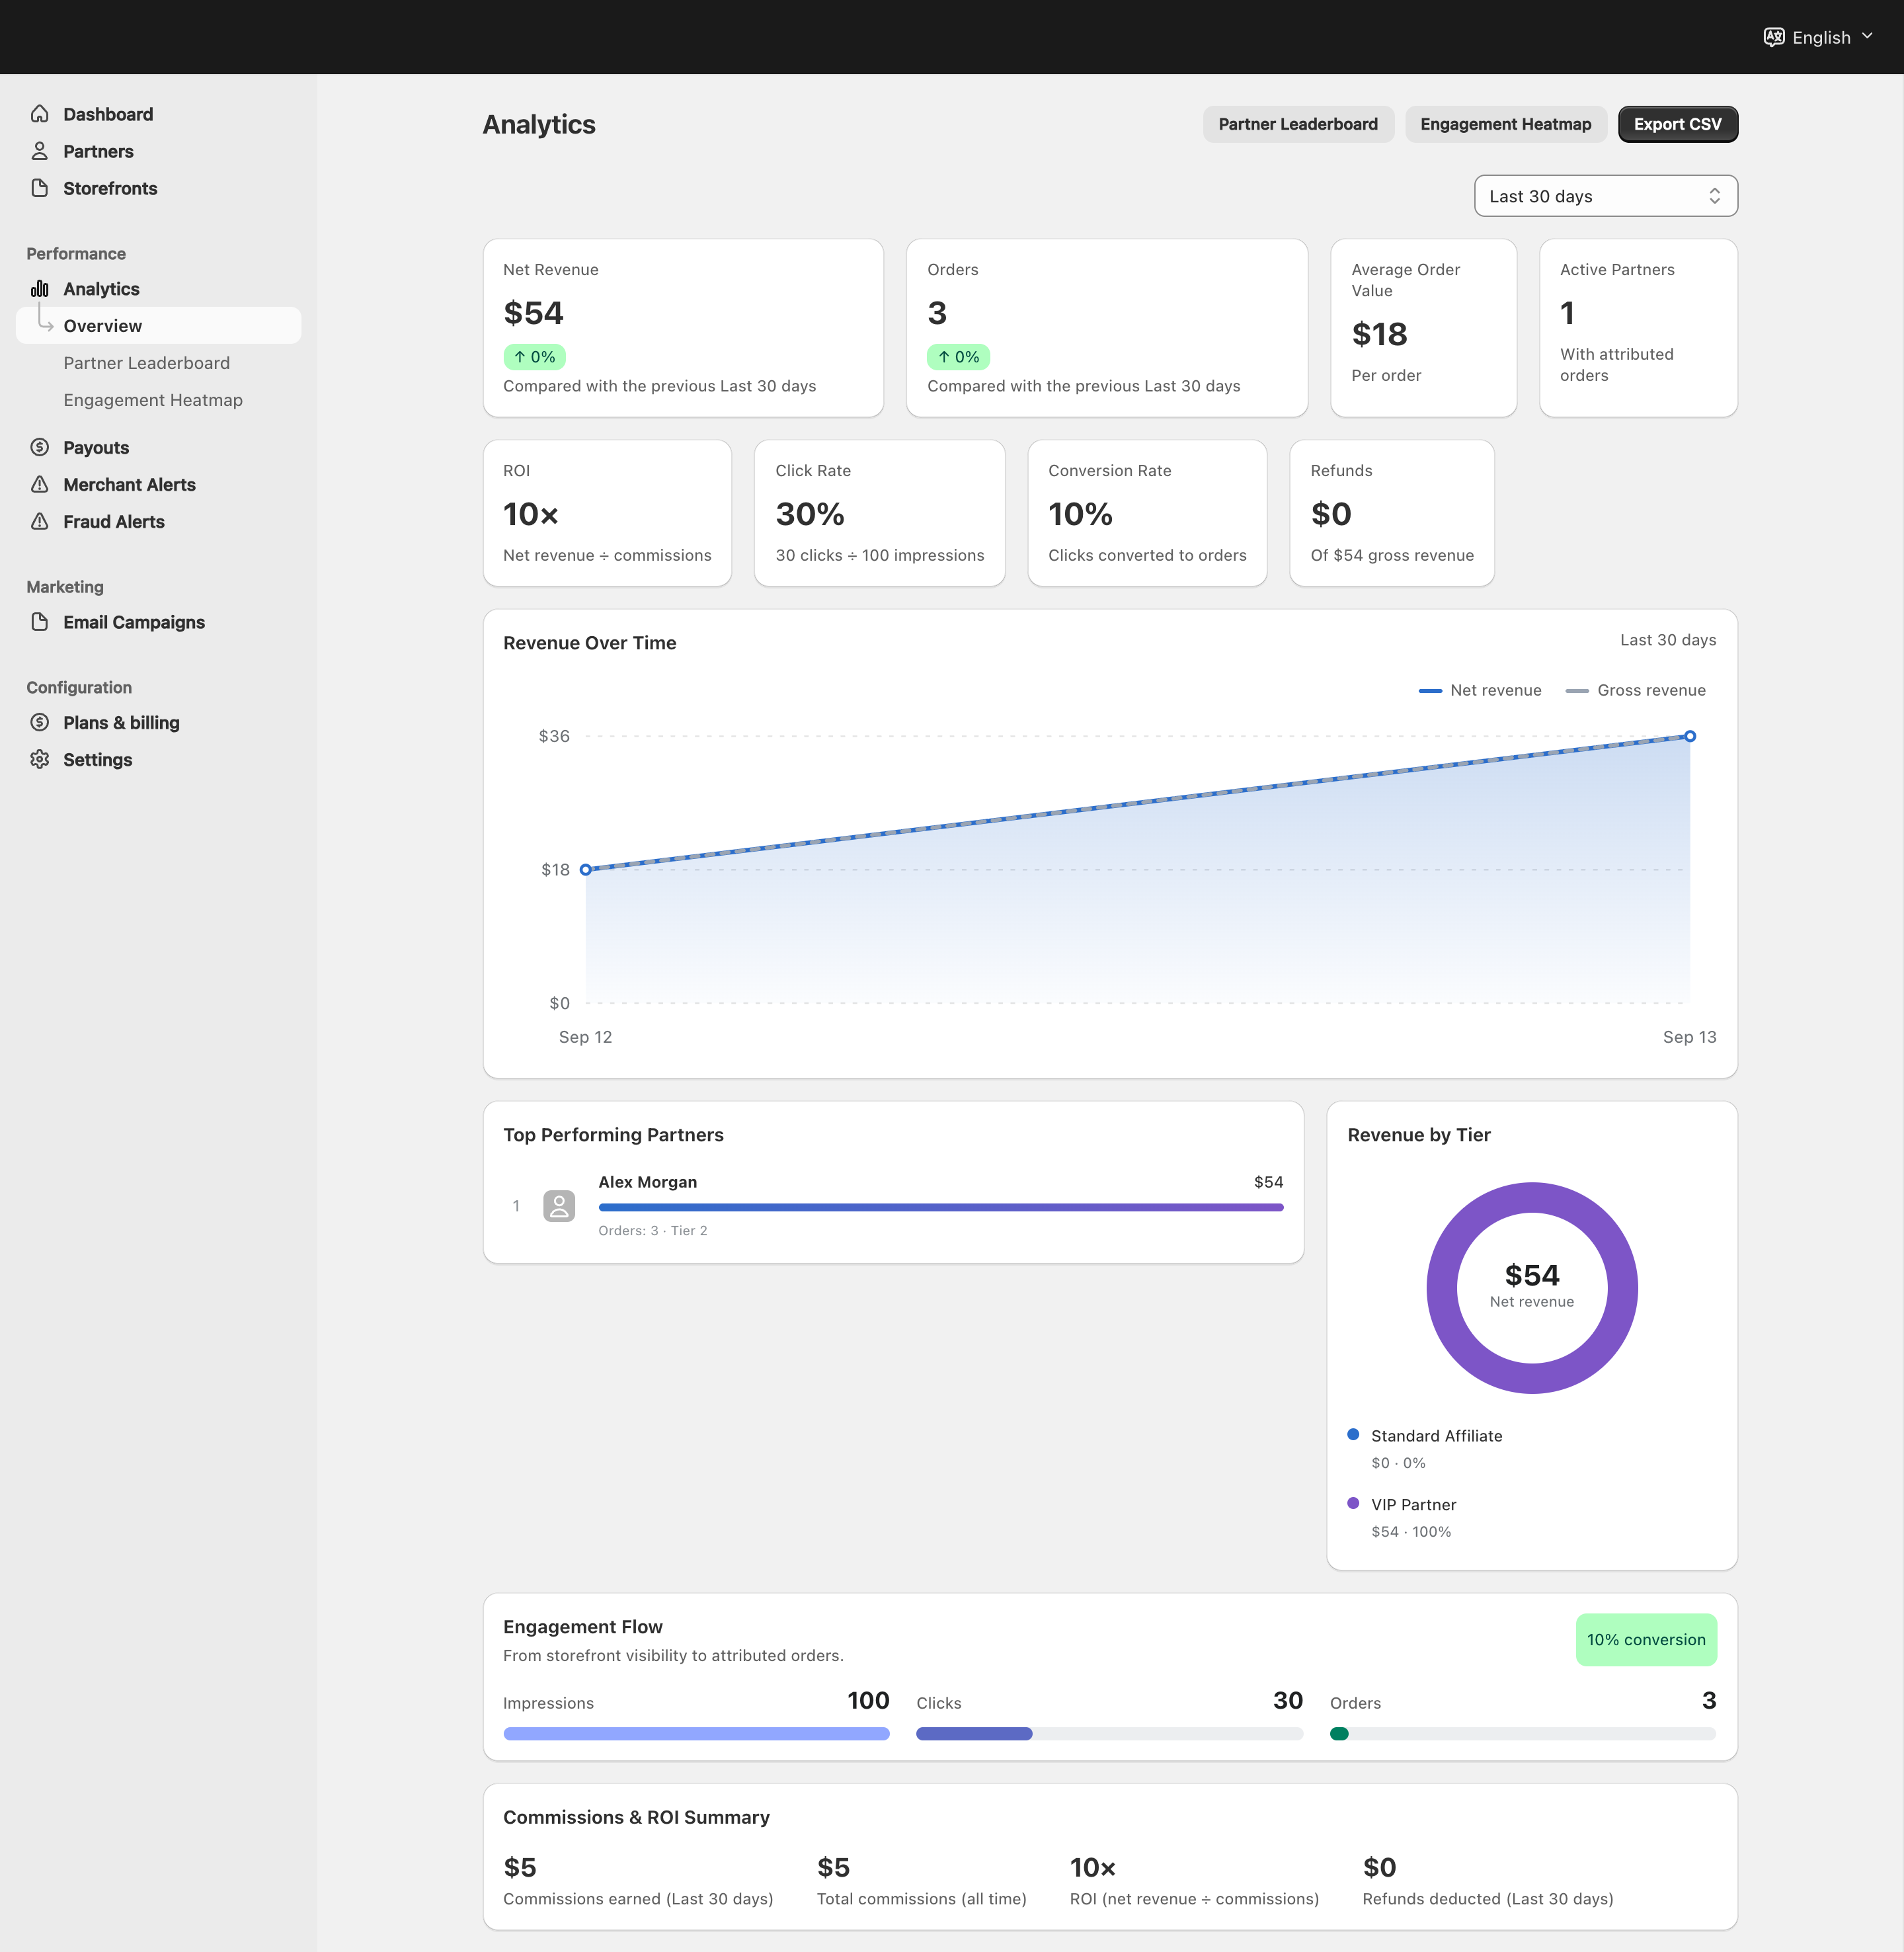Click the Net revenue legend entry
This screenshot has width=1904, height=1952.
pos(1480,690)
